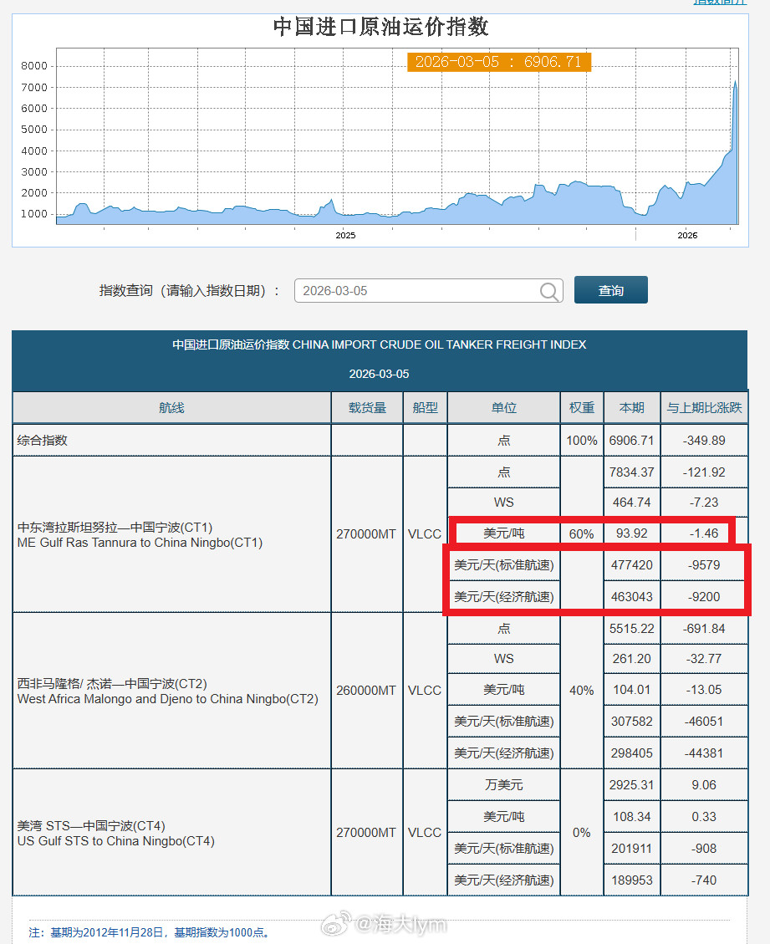Click the 6906.71 index value cell
This screenshot has width=770, height=944.
632,440
